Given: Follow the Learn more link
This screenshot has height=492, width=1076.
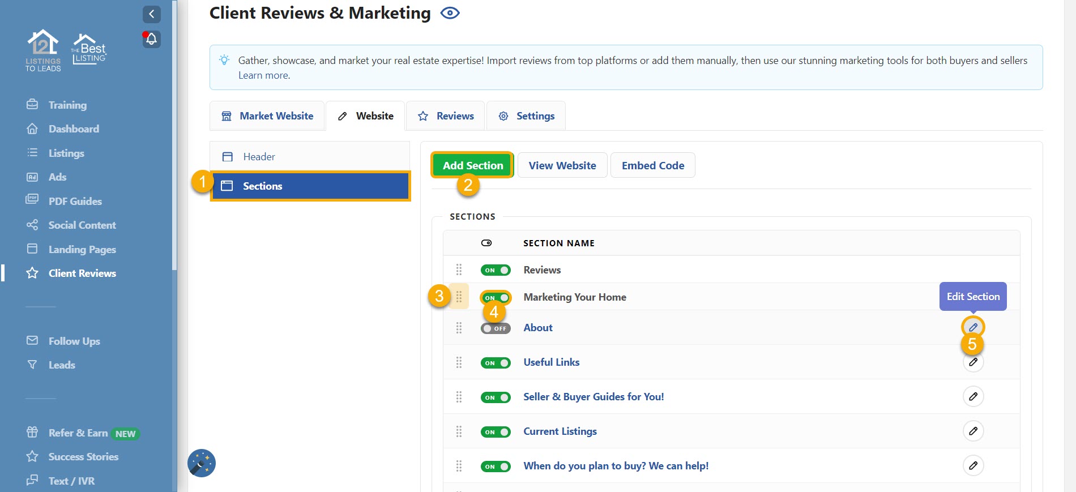Looking at the screenshot, I should [x=263, y=75].
